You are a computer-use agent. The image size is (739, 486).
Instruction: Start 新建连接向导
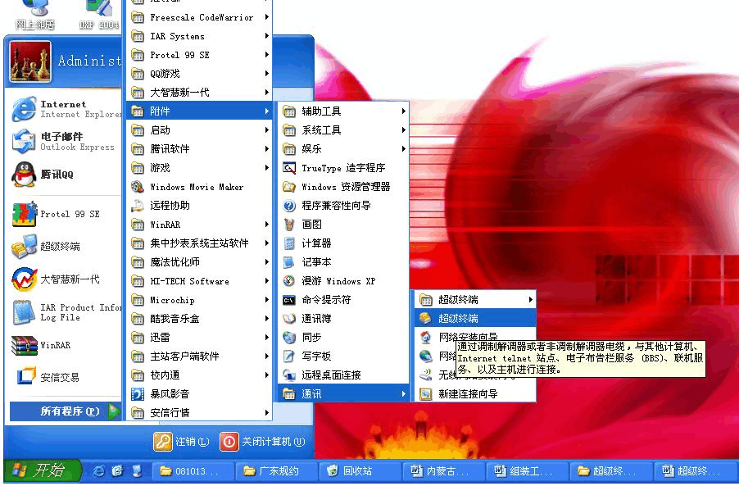tap(475, 393)
